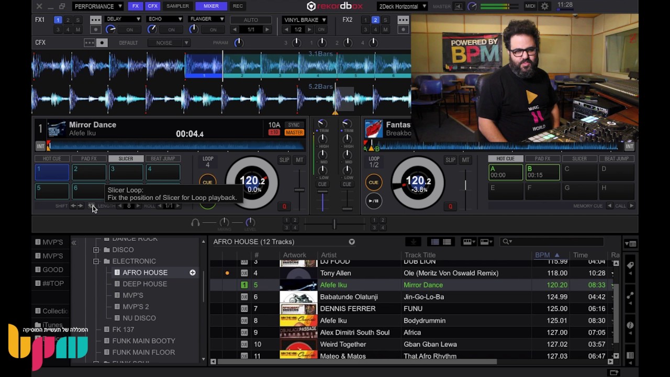Viewport: 670px width, 377px height.
Task: Click the MIDI indicator in top bar
Action: click(x=530, y=6)
